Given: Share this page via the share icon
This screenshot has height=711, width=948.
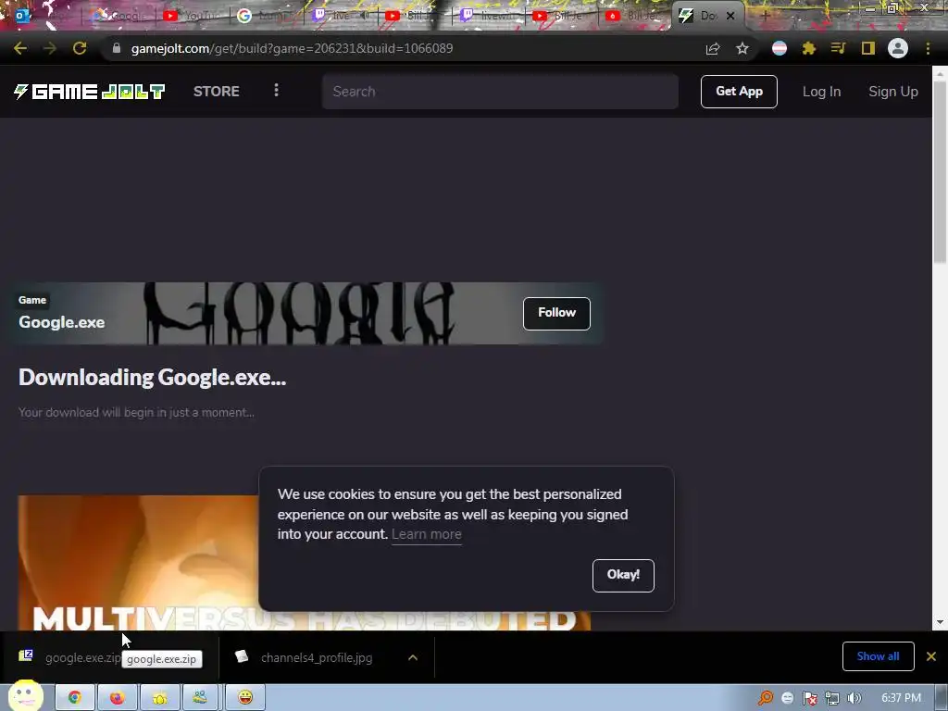Looking at the screenshot, I should pyautogui.click(x=713, y=48).
